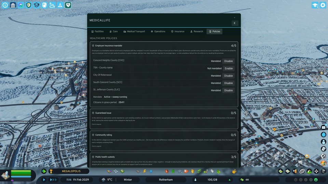Click the Citizens in grace period value 28411
The width and height of the screenshot is (328, 184).
[121, 103]
